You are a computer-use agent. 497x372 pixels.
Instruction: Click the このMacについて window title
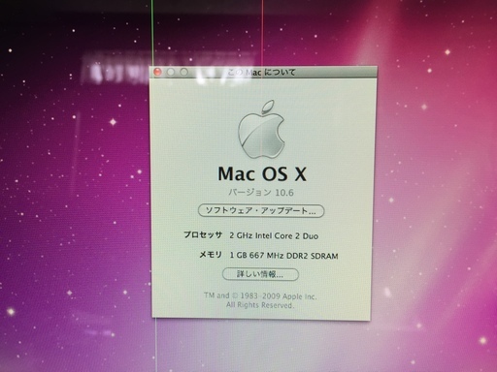pos(261,72)
